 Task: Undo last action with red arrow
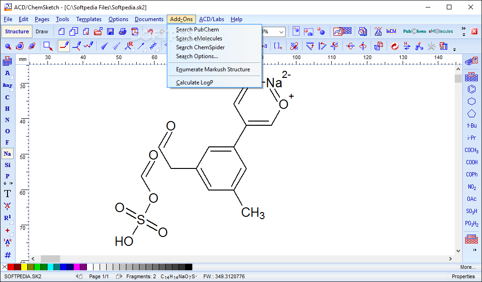150,31
